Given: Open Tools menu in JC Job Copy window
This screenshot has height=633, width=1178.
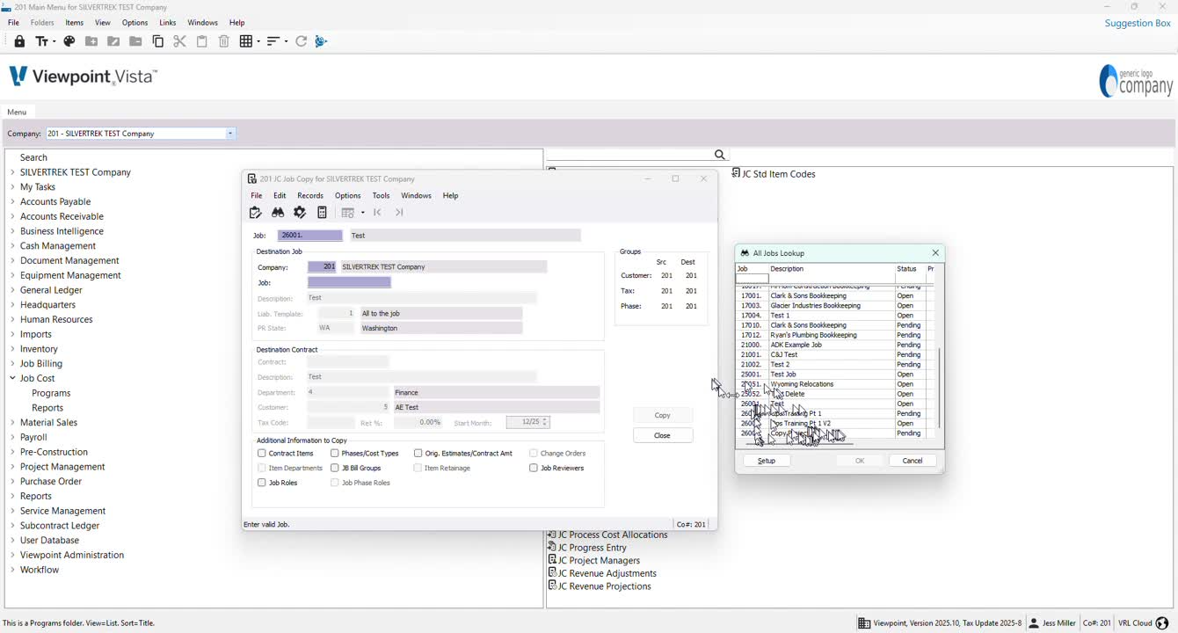Looking at the screenshot, I should (x=381, y=195).
